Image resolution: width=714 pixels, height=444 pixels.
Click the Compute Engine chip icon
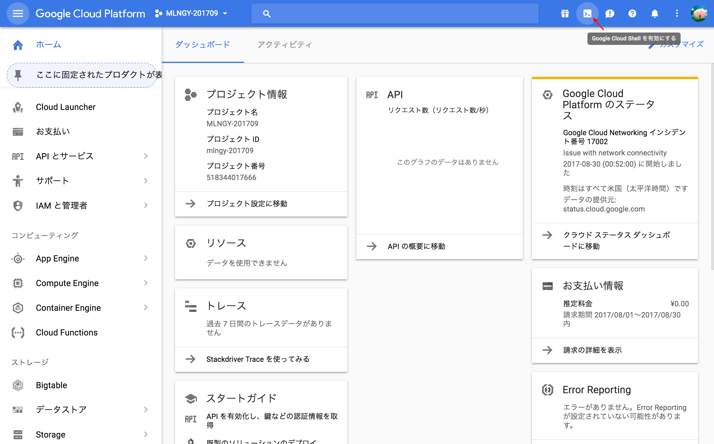pyautogui.click(x=18, y=283)
